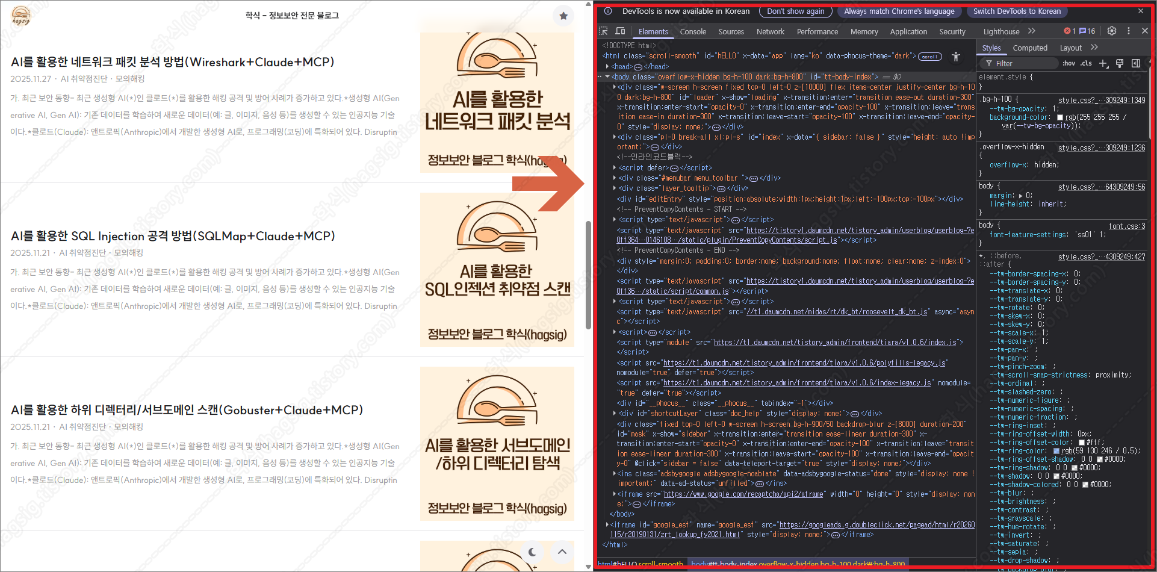Open the Layout tab
The image size is (1157, 572).
pos(1070,48)
